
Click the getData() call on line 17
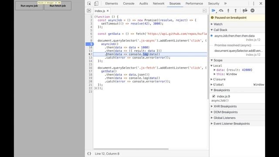click(109, 71)
